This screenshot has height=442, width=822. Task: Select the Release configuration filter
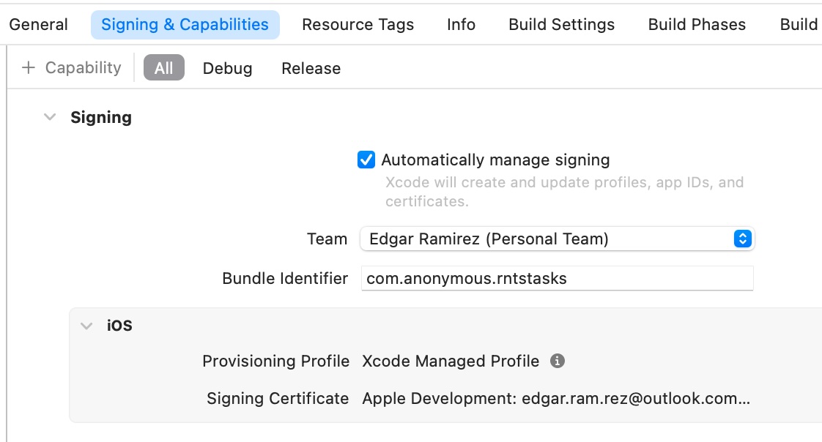coord(311,68)
